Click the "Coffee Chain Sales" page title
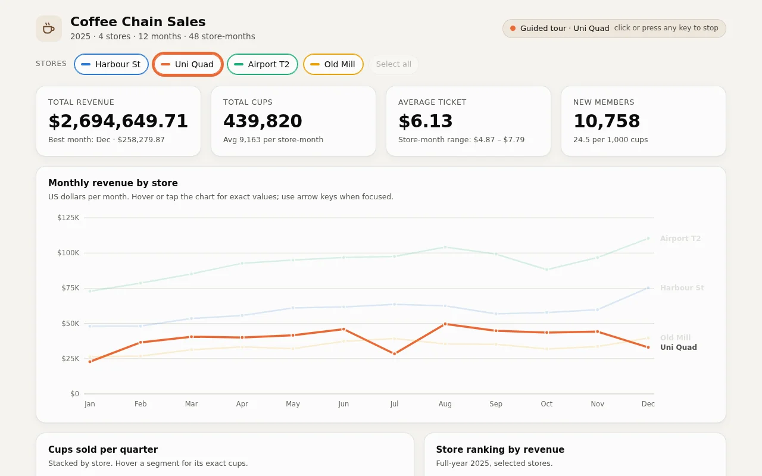Viewport: 762px width, 476px height. 138,22
